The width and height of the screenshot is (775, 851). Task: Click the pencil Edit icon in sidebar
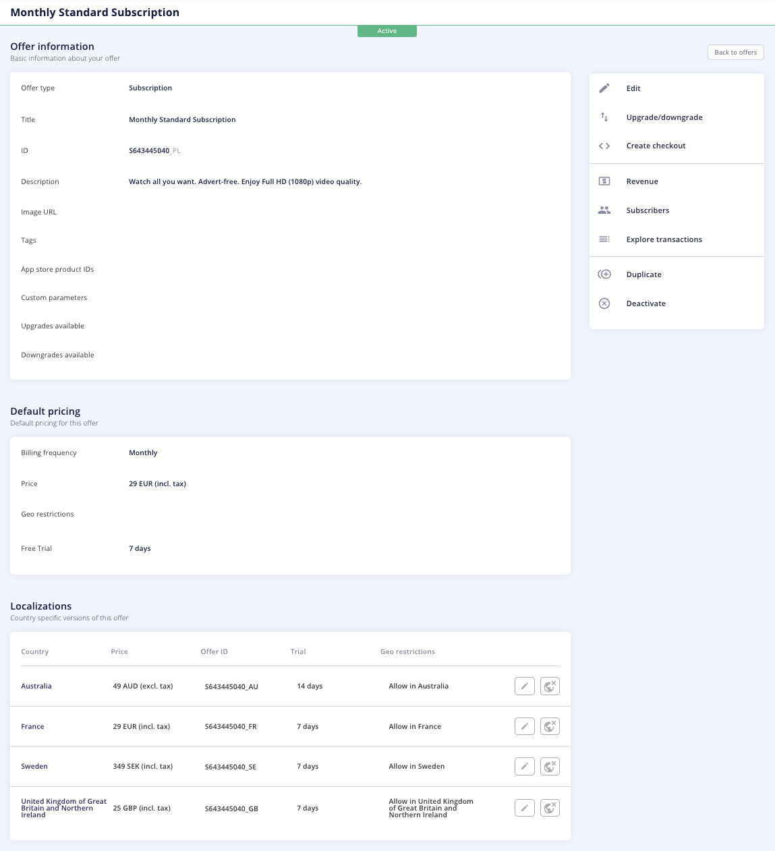coord(604,88)
